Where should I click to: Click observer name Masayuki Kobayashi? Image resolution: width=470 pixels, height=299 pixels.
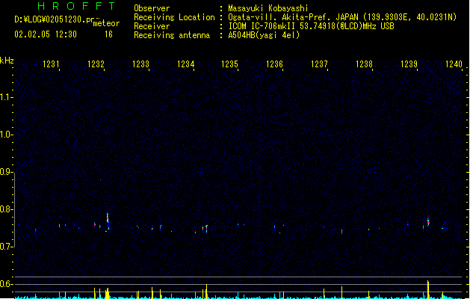[x=268, y=8]
